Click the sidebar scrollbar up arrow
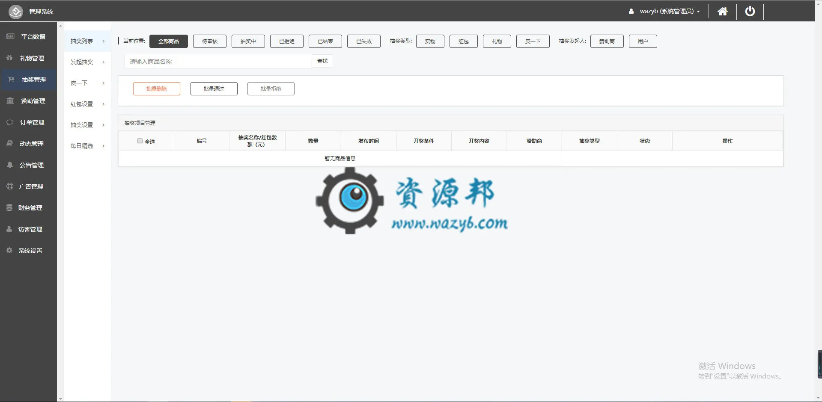This screenshot has height=402, width=822. 60,26
